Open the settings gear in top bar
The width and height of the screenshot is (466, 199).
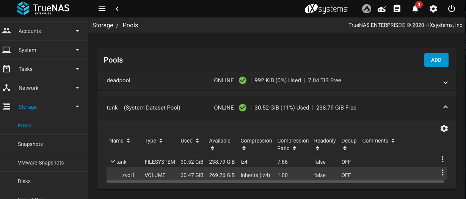(x=433, y=8)
